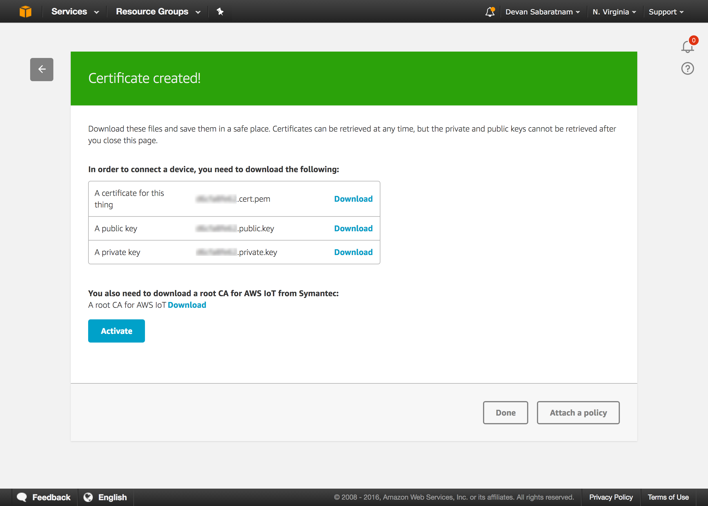Click the AWS orange cube logo
708x506 pixels.
pyautogui.click(x=25, y=12)
